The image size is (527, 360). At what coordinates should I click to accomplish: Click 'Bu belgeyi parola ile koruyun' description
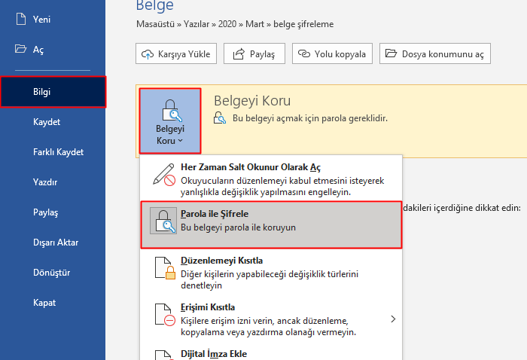239,227
